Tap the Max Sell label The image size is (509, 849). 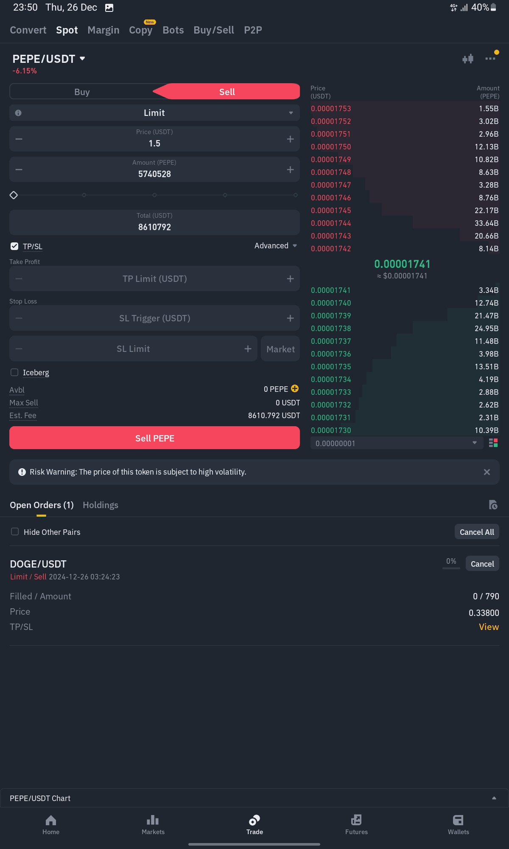(x=24, y=402)
